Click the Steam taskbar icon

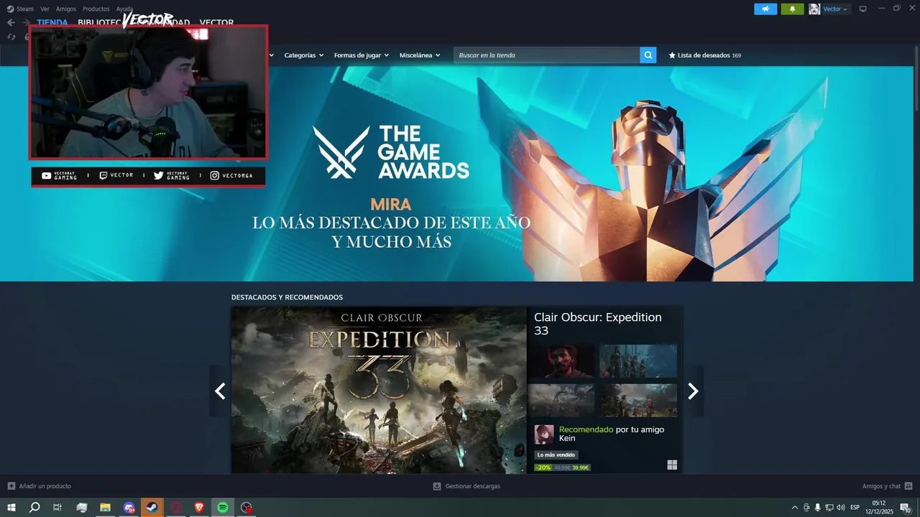point(152,508)
